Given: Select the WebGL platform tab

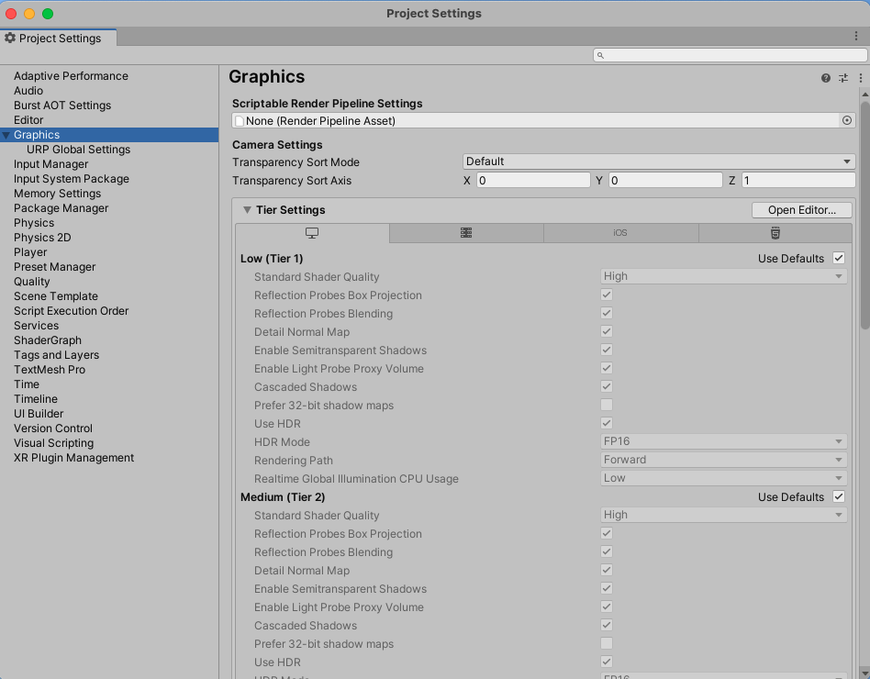Looking at the screenshot, I should pos(775,233).
